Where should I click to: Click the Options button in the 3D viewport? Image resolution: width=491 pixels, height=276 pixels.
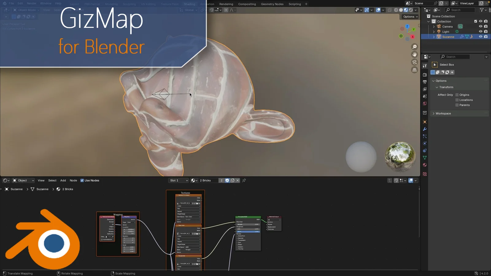point(410,17)
